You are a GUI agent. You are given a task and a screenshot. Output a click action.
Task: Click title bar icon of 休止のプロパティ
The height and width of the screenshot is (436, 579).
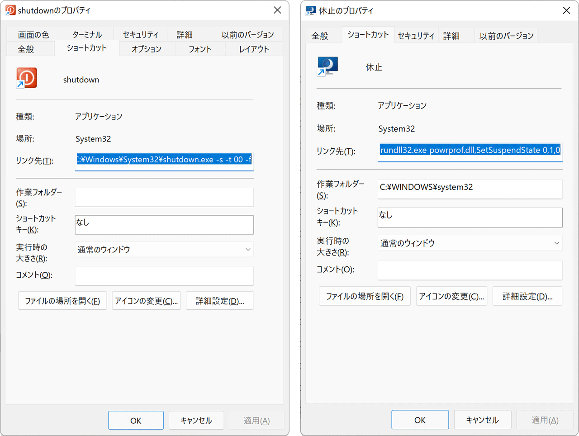[x=311, y=10]
